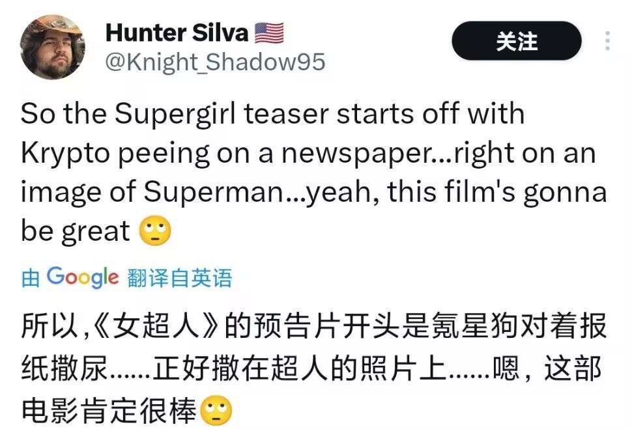Open the @Knight_Shadow95 handle
Screen dimensions: 632x429
(214, 61)
